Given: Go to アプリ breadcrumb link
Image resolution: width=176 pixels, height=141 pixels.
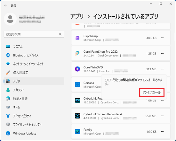Looking at the screenshot, I should point(77,16).
